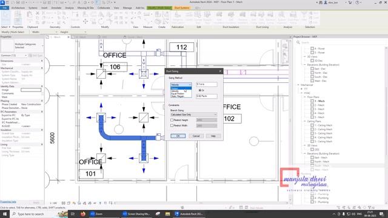Collapse the Mechanical node in Project Browser
The width and height of the screenshot is (388, 218).
(298, 85)
